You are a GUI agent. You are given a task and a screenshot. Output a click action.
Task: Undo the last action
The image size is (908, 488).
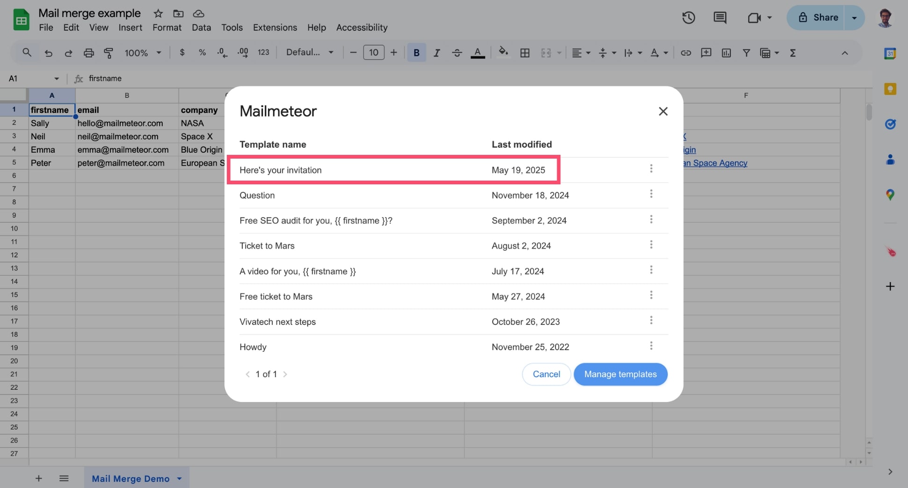pyautogui.click(x=48, y=53)
